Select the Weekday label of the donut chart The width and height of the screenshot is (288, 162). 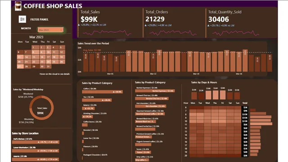pos(29,119)
